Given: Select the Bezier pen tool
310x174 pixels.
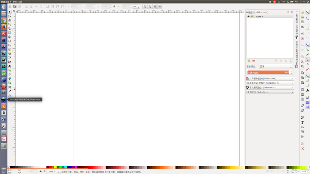Looking at the screenshot, I should (10, 58).
